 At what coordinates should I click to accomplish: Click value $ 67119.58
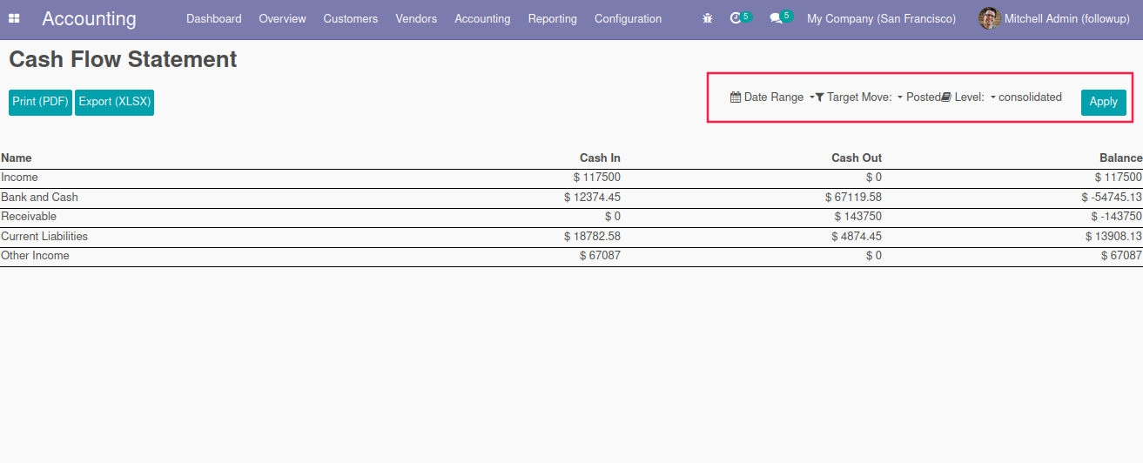tap(853, 197)
